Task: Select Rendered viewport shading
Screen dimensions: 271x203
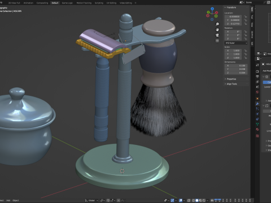Action: point(204,200)
